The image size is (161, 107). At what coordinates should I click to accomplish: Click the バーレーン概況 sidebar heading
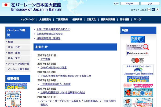tap(18, 33)
